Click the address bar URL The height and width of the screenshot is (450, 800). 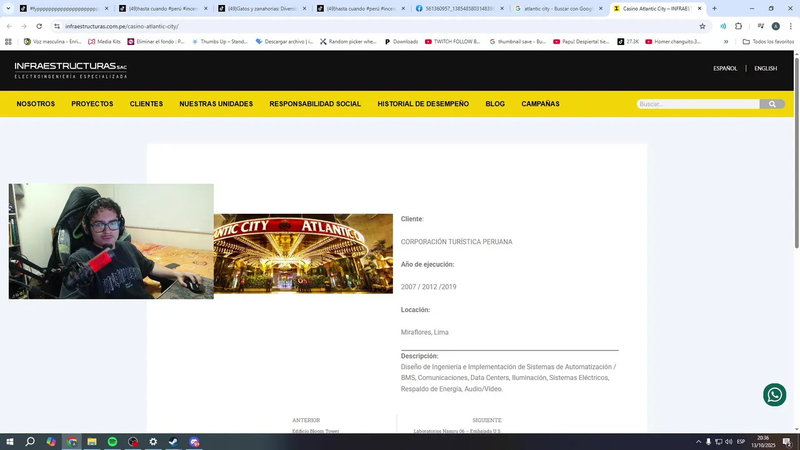click(x=122, y=26)
